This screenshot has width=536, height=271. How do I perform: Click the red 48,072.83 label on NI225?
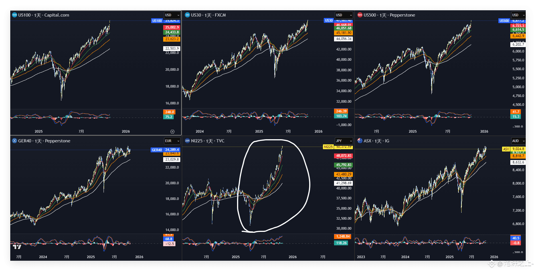344,156
